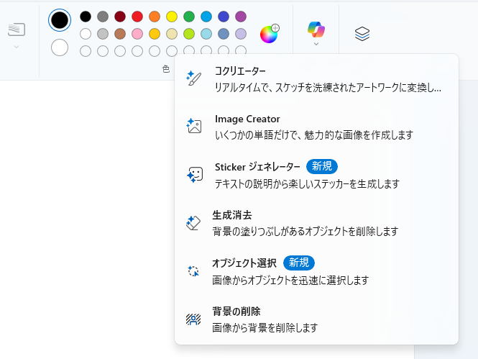Screen dimensions: 478x359
Task: Pick the lavender palette swatch
Action: point(241,34)
